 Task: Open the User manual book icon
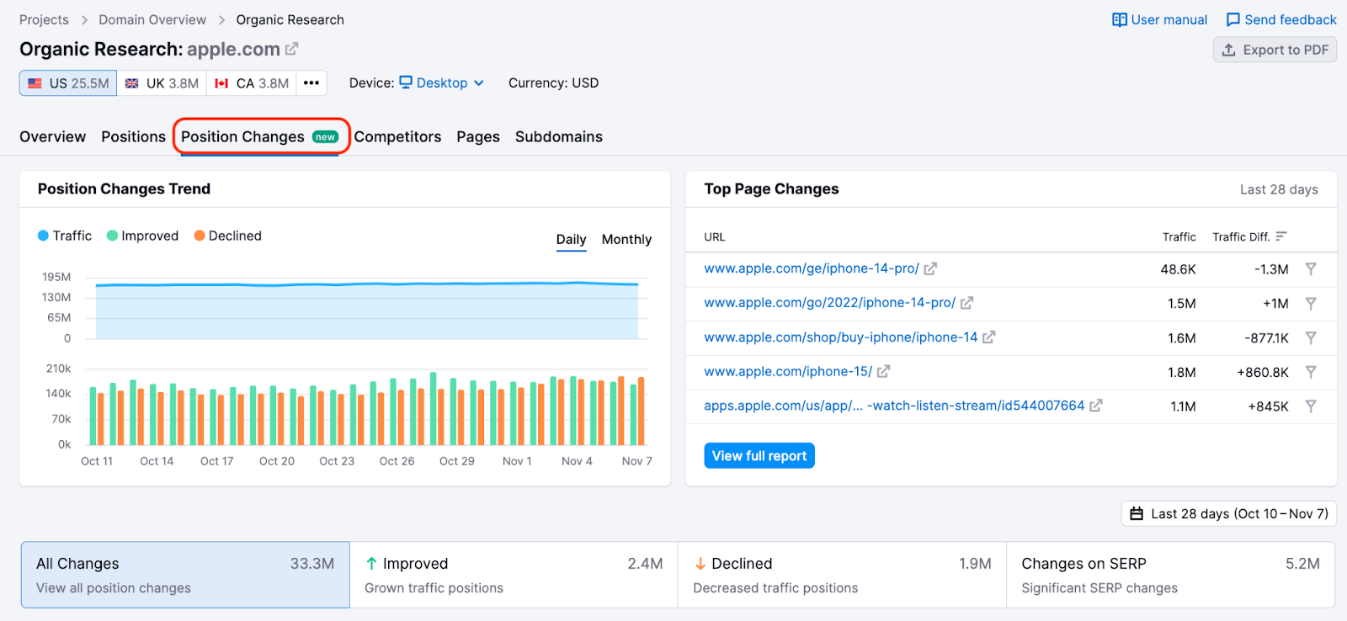(x=1119, y=19)
